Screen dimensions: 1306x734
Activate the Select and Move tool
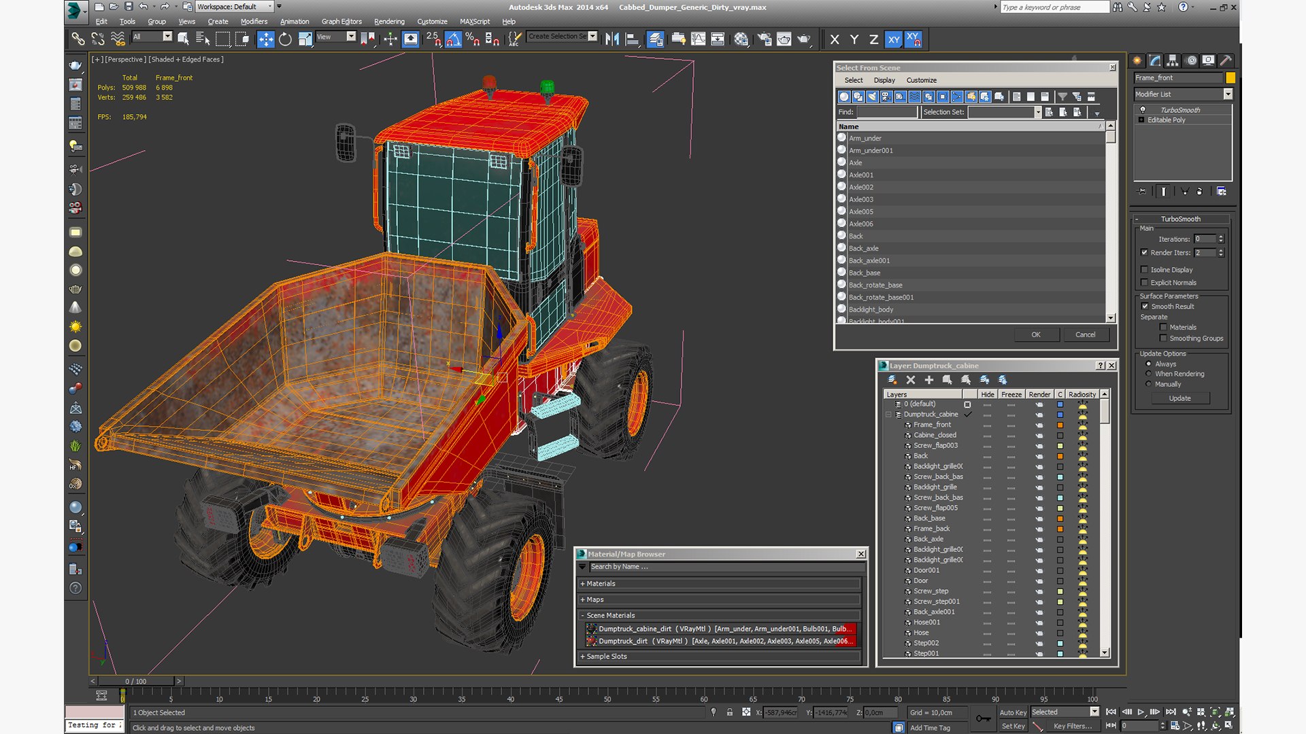(265, 39)
